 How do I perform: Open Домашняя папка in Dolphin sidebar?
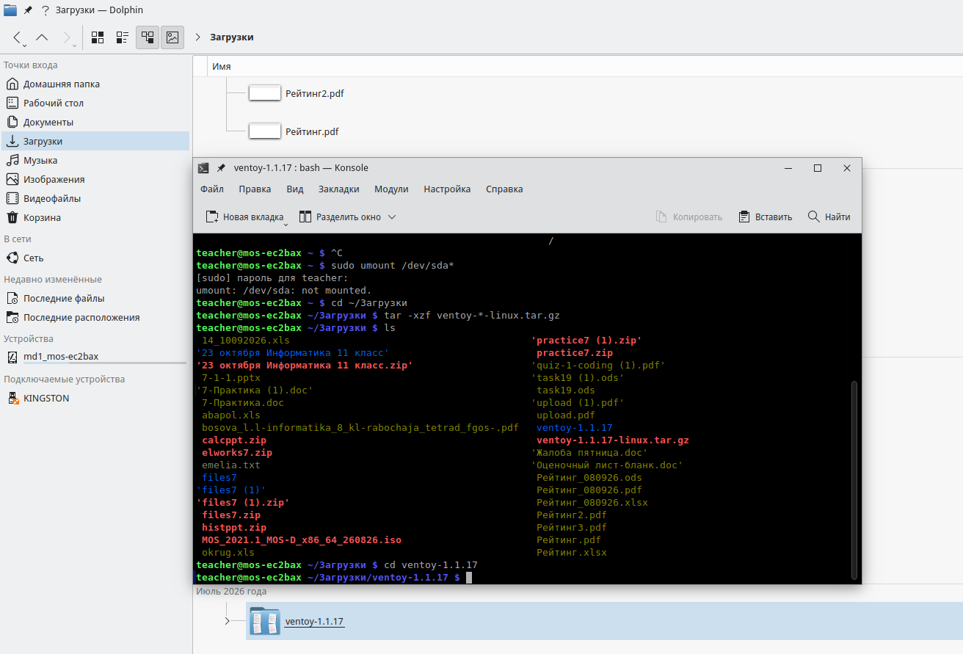[95, 84]
